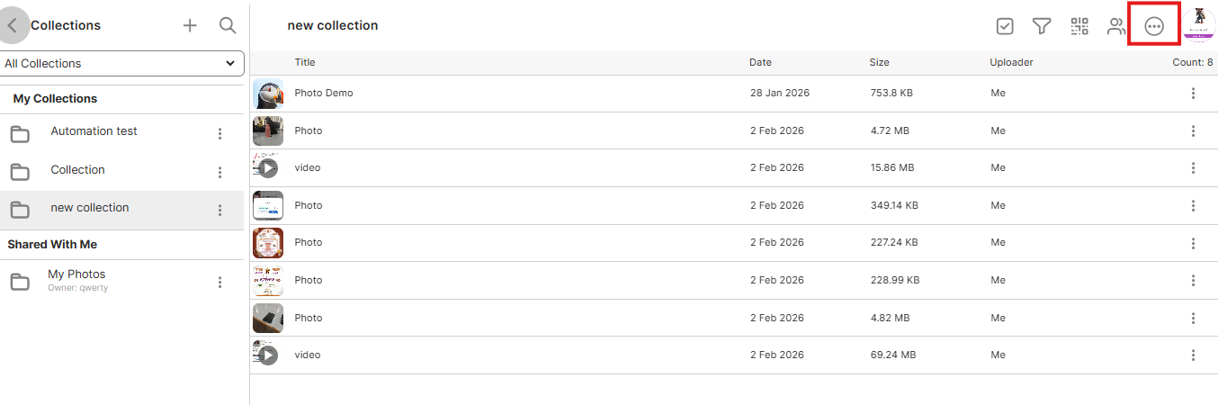Enable multi-select checkbox mode in toolbar
Viewport: 1218px width, 405px height.
tap(1005, 27)
